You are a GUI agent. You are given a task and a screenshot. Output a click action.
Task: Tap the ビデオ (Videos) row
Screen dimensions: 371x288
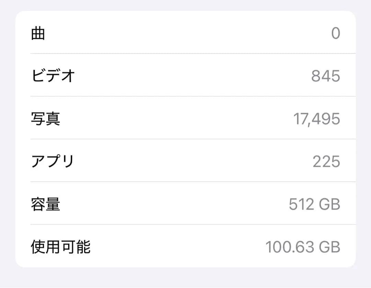coord(185,76)
